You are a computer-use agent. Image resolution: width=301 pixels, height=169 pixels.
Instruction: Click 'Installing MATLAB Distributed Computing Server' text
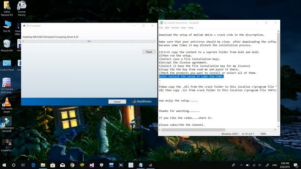coord(50,37)
